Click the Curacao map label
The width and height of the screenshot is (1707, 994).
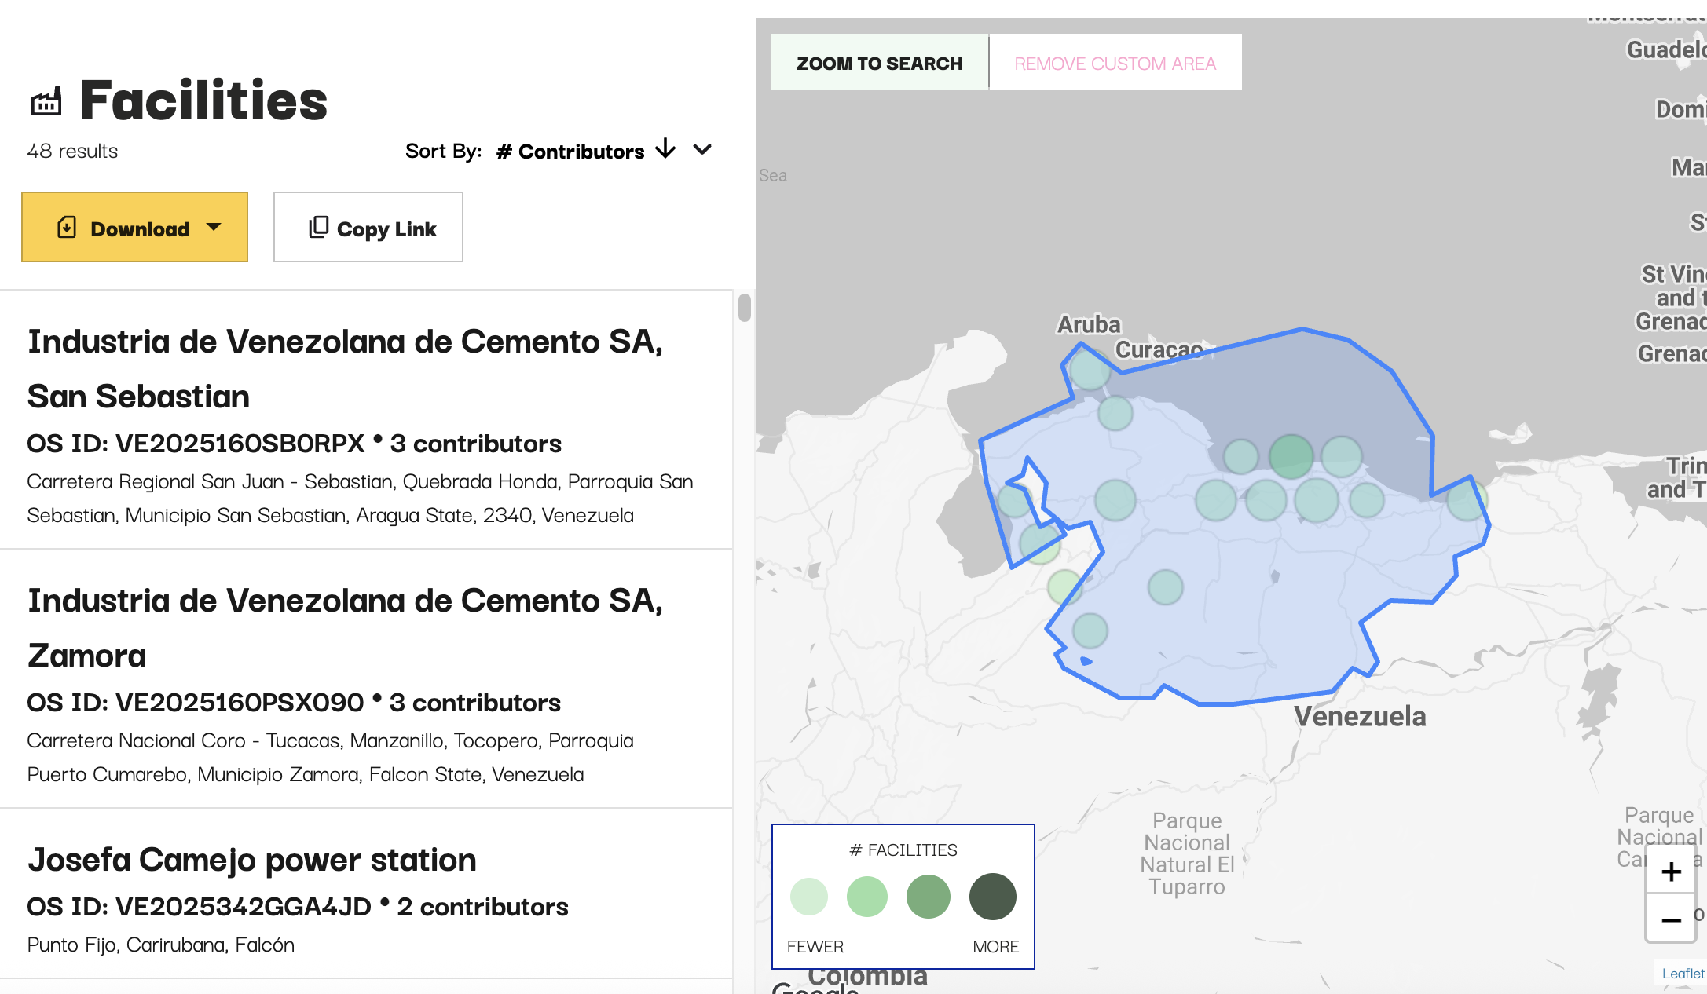[1159, 349]
